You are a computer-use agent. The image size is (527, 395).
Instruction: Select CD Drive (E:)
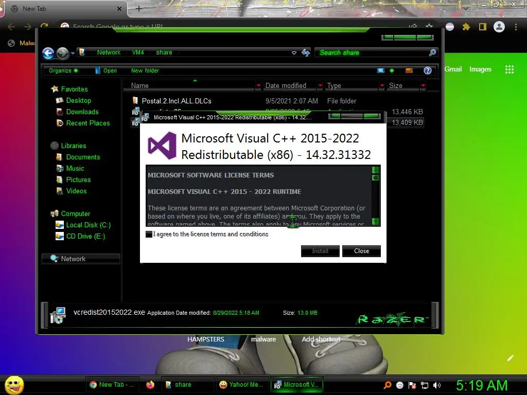(85, 237)
